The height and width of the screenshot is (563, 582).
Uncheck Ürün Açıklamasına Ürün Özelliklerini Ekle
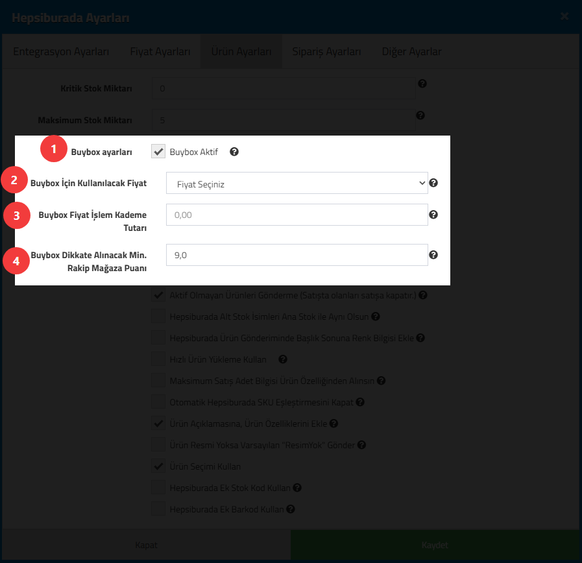[x=158, y=424]
